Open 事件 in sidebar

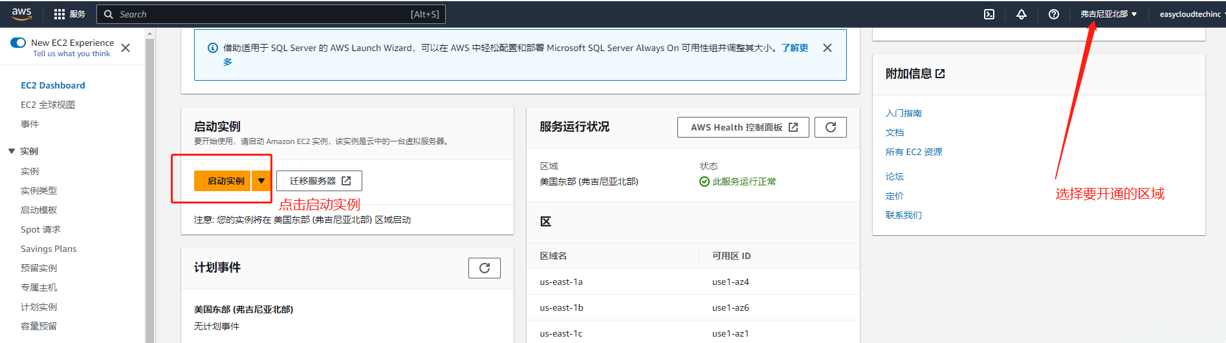click(x=30, y=124)
